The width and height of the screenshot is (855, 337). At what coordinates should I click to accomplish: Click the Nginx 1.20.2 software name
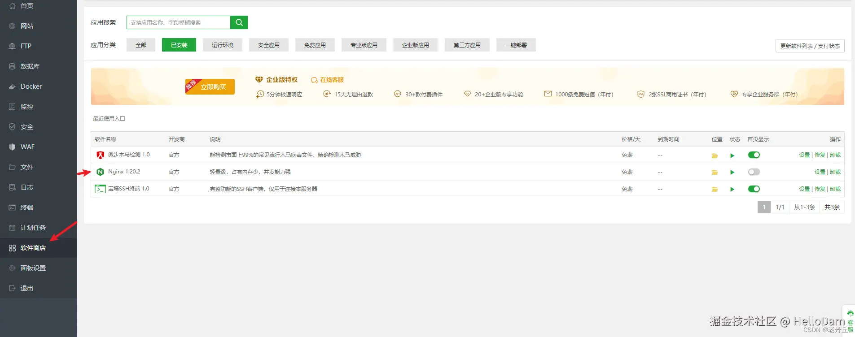click(x=124, y=172)
